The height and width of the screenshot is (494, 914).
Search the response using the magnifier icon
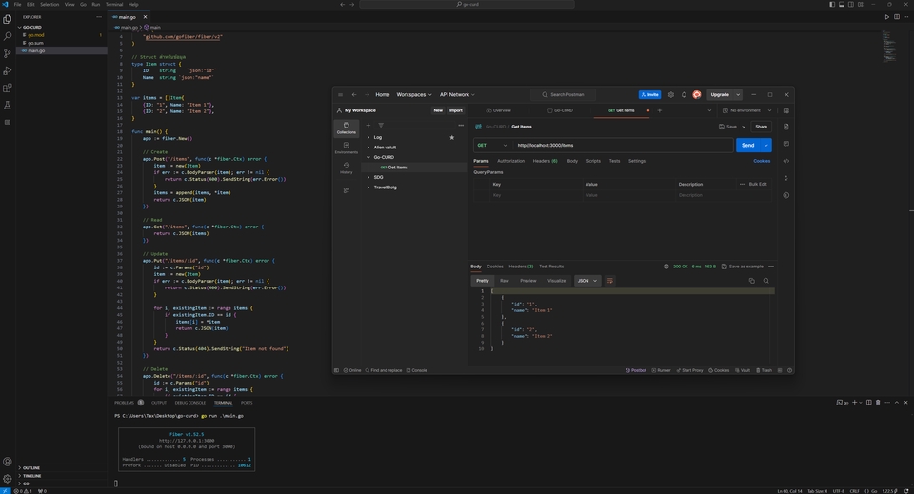pos(765,281)
